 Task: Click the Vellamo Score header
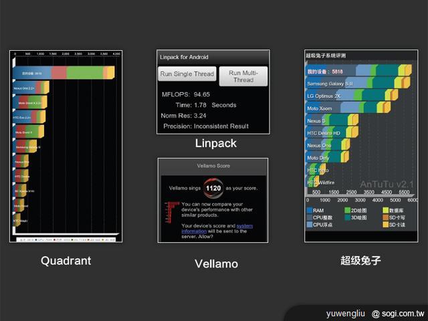(x=213, y=165)
